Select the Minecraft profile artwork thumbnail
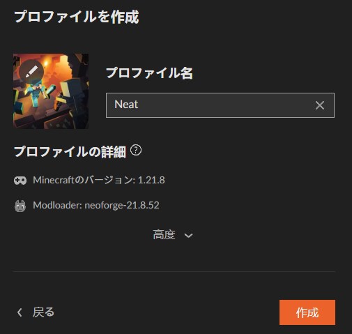This screenshot has width=352, height=334. point(51,91)
